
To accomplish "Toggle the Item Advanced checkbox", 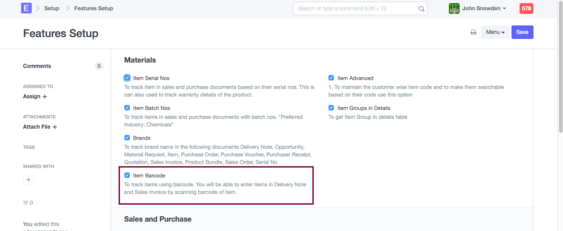I will tap(331, 78).
